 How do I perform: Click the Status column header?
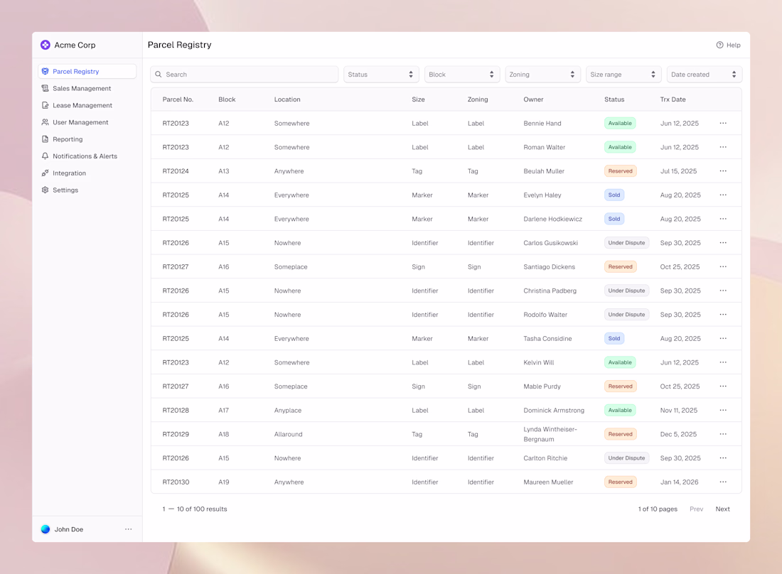pyautogui.click(x=614, y=99)
